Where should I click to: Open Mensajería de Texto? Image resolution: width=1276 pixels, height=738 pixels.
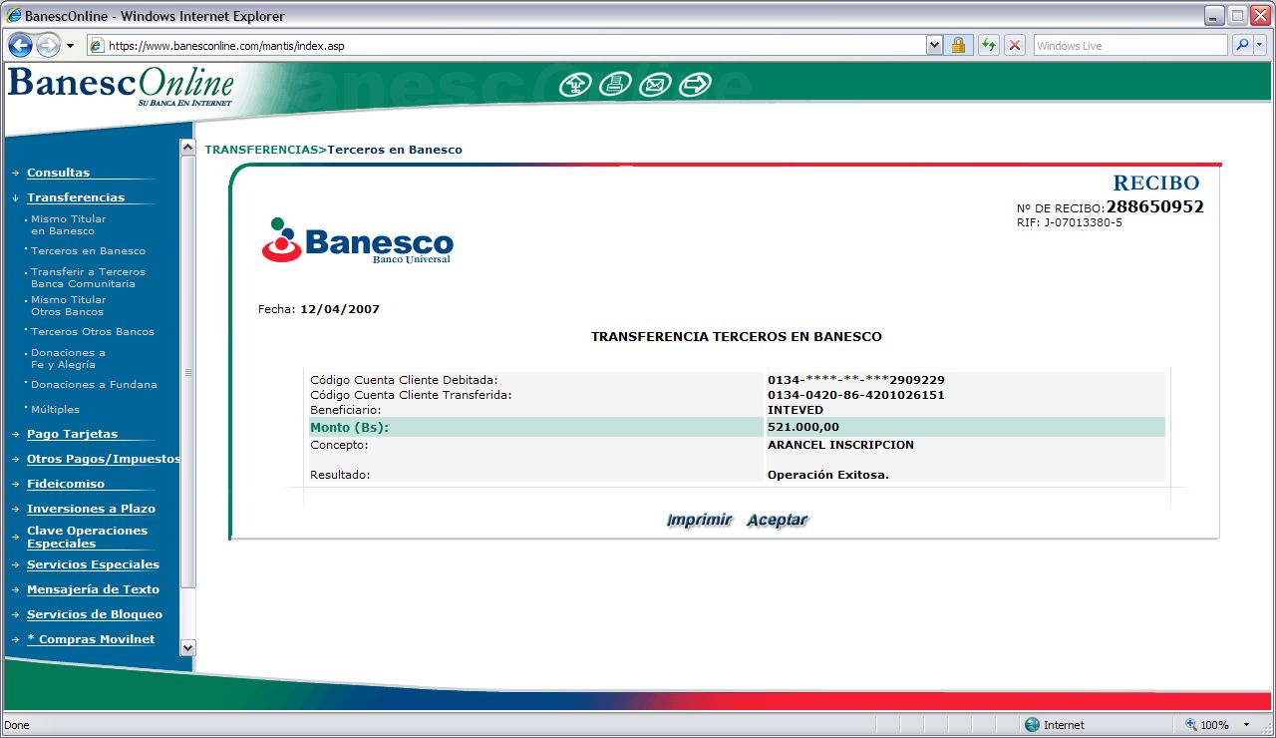[93, 589]
